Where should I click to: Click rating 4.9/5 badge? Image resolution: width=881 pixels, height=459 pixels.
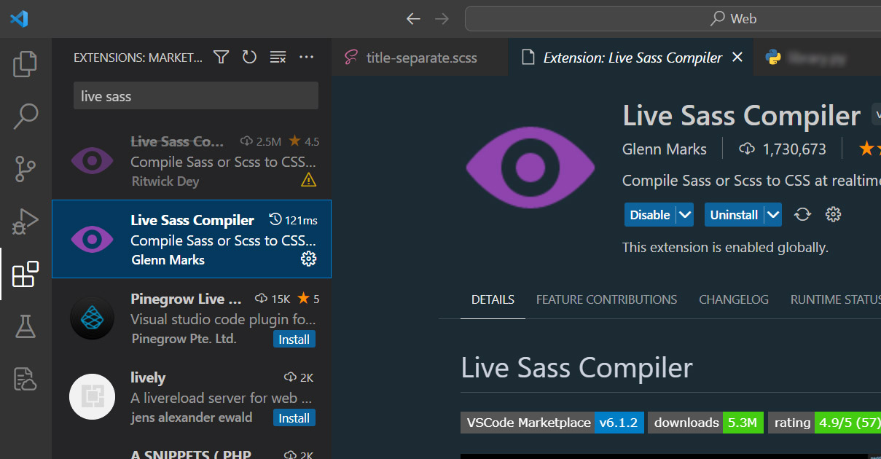point(824,423)
